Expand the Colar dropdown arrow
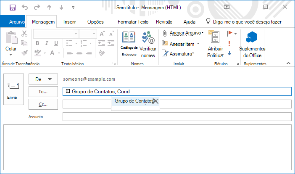Image resolution: width=295 pixels, height=174 pixels. (11, 55)
